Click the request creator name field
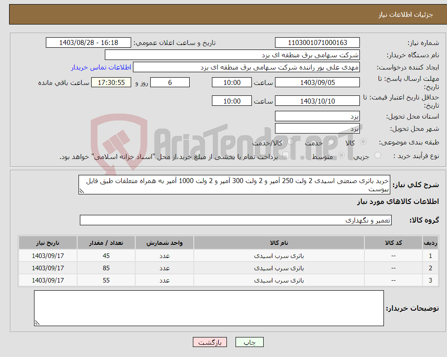 246,67
